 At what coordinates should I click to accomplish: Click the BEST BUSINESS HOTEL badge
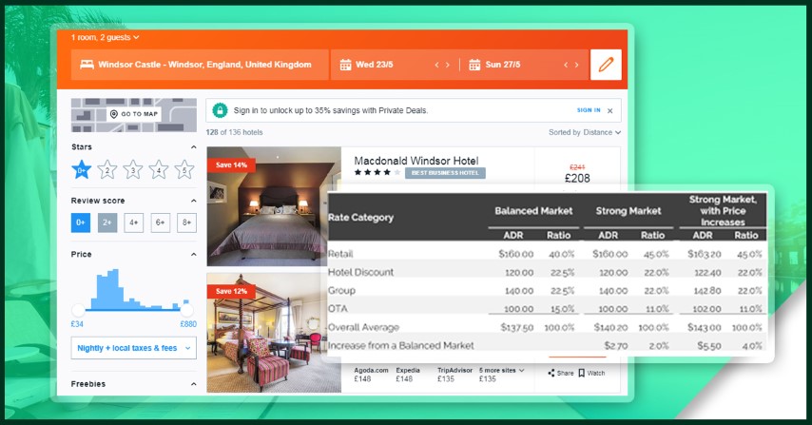click(x=445, y=173)
